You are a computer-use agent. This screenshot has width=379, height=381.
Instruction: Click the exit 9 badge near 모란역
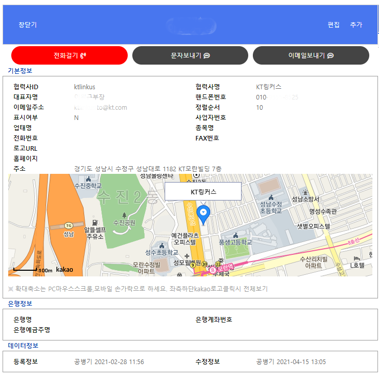[193, 265]
